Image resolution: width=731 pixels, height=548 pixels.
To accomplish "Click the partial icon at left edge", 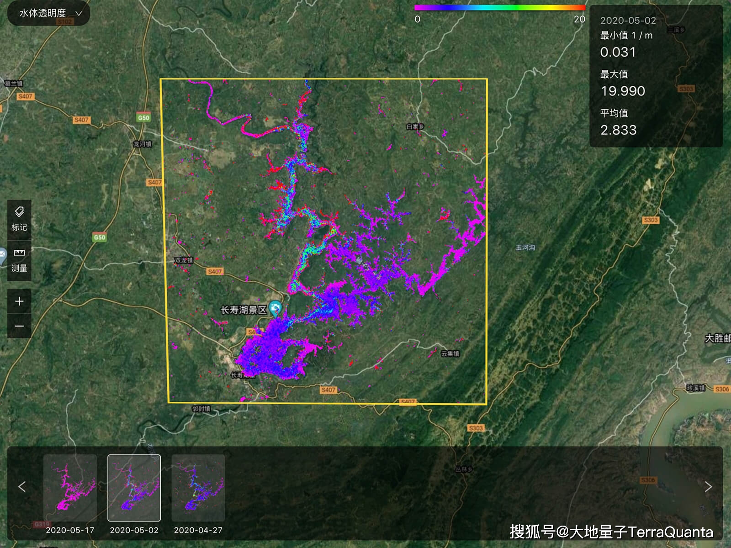I will 2,254.
